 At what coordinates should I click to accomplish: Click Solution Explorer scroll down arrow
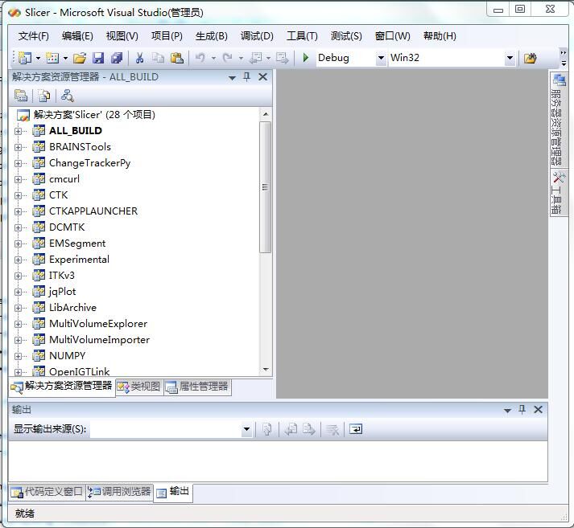(266, 370)
